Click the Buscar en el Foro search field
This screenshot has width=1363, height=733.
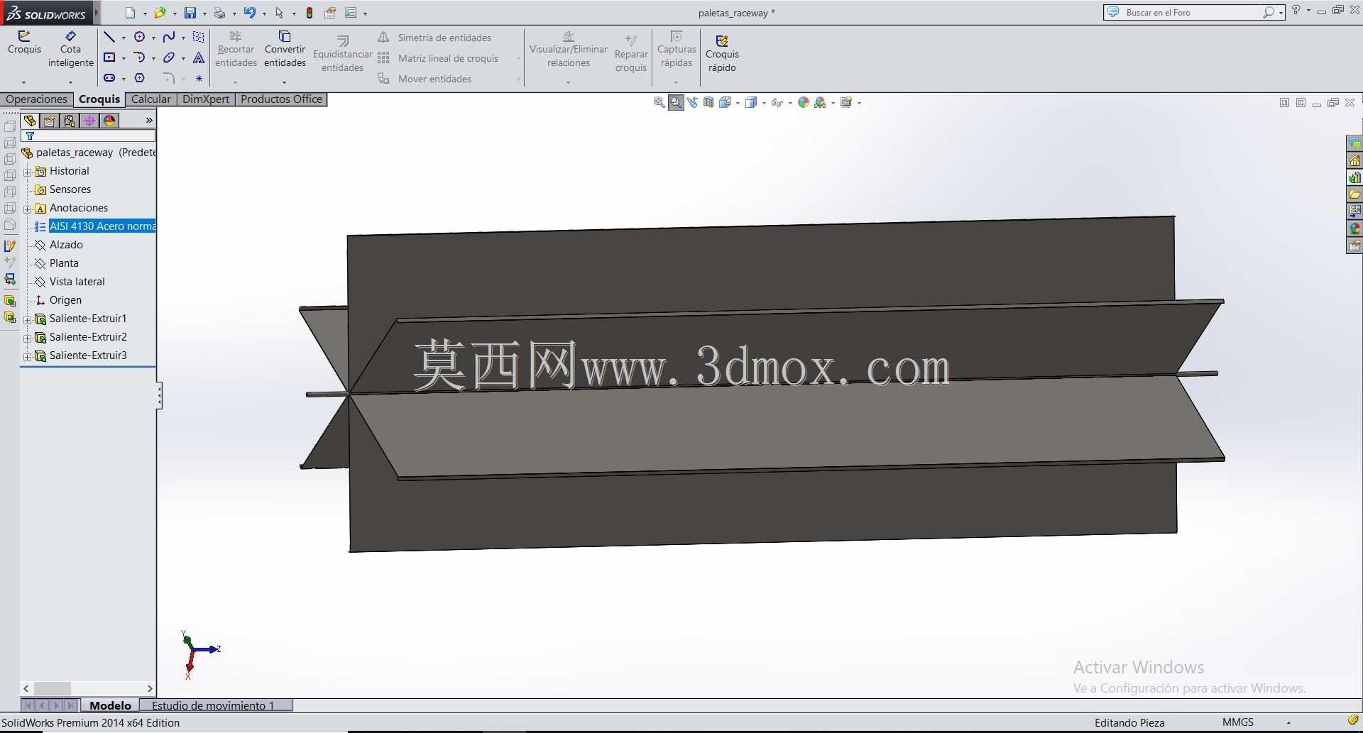[1193, 12]
